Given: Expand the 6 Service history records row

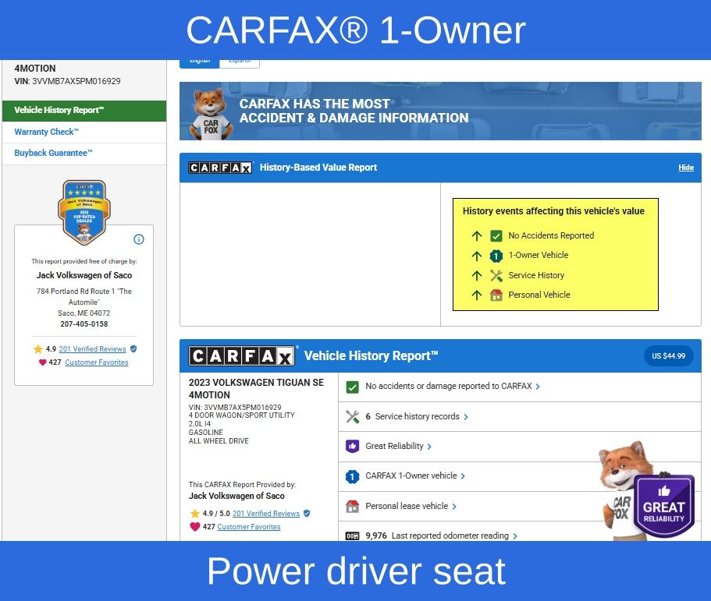Looking at the screenshot, I should pos(417,417).
